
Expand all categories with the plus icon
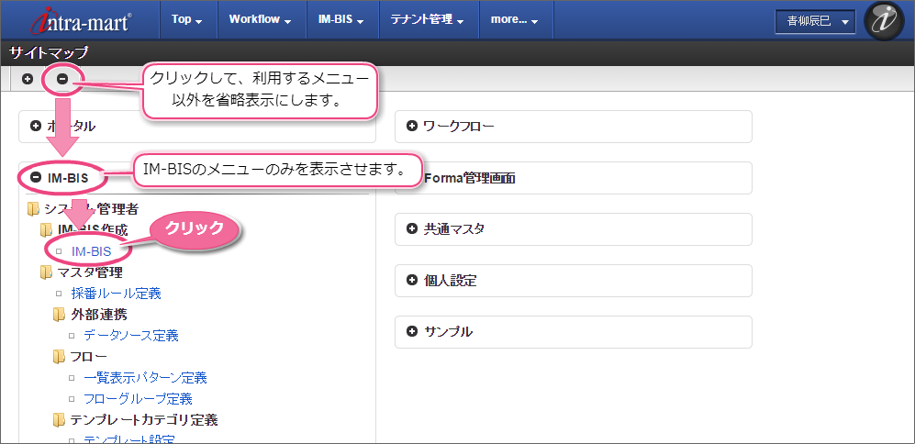(28, 79)
